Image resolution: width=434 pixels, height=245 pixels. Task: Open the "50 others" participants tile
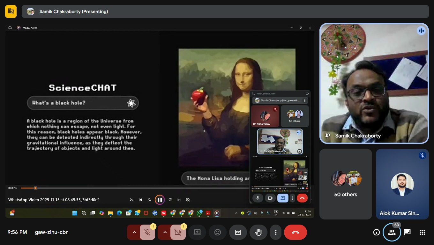346,184
